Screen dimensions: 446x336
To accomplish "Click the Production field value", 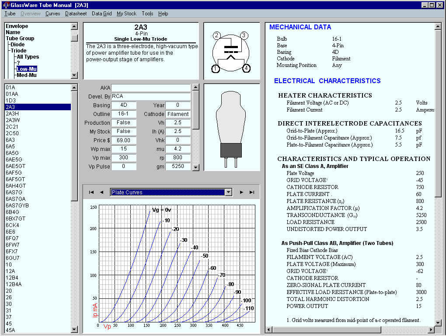I will coord(124,122).
